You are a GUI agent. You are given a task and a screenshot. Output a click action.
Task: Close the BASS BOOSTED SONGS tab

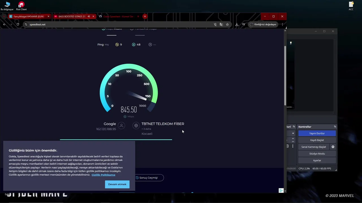pyautogui.click(x=93, y=16)
